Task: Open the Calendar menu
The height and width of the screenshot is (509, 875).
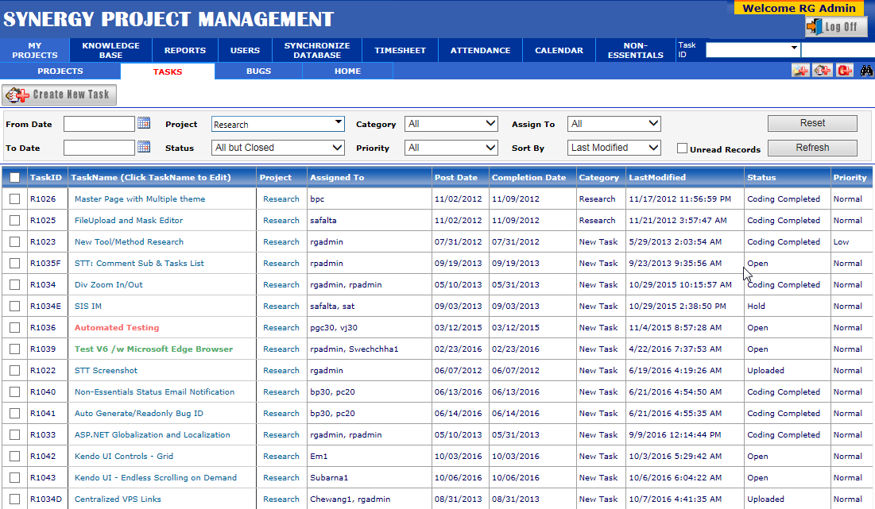Action: click(x=559, y=50)
